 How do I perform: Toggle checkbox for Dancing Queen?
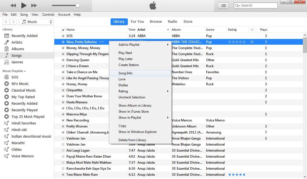(x=63, y=60)
